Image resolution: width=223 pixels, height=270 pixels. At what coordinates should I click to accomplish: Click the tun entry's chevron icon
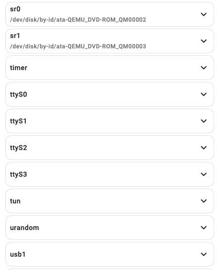204,201
